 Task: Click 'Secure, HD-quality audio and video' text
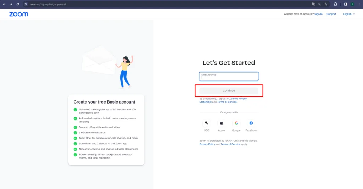100,127
